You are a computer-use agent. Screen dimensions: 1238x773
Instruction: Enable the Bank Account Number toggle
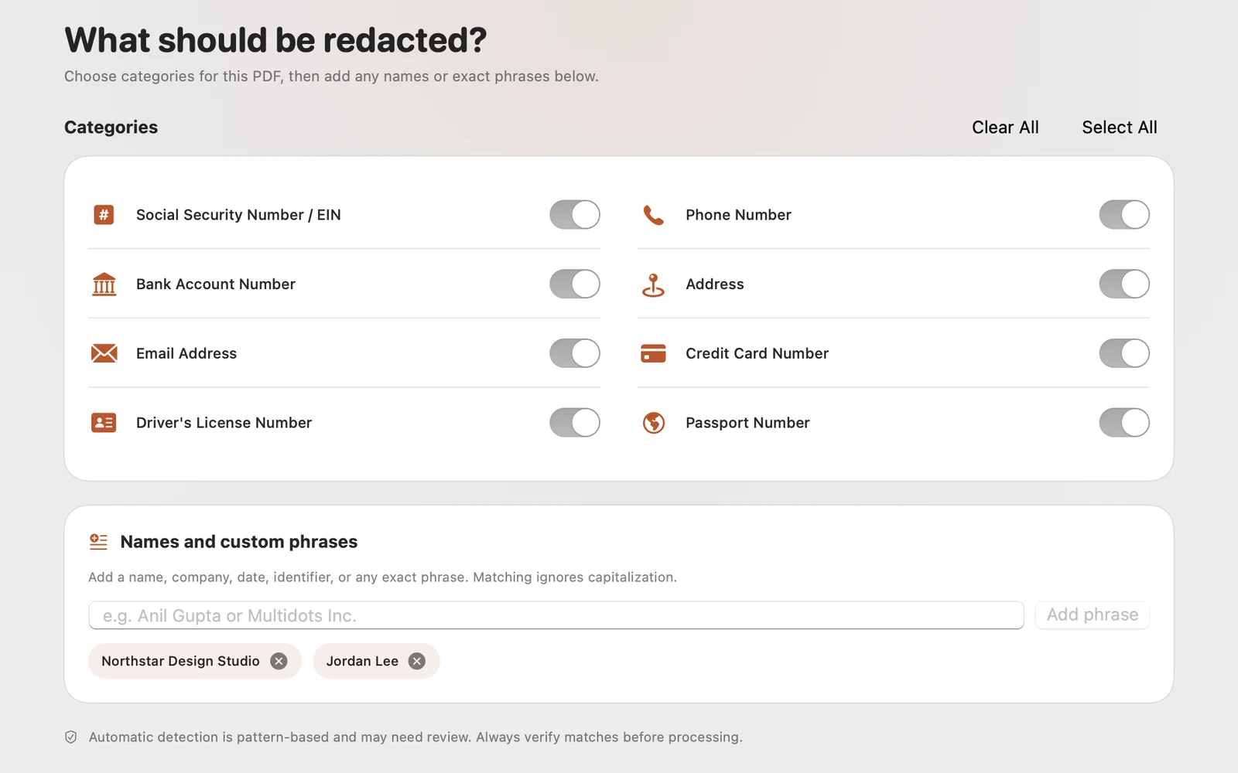(x=575, y=284)
